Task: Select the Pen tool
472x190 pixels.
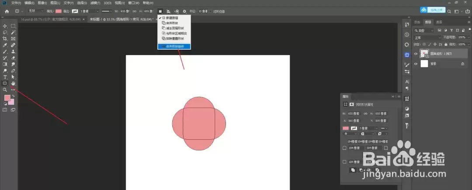Action: pyautogui.click(x=13, y=71)
